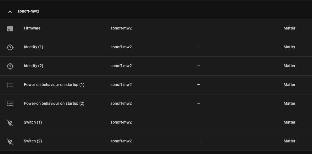Click the Identify (2) crosshair icon
The width and height of the screenshot is (312, 154).
click(x=10, y=66)
